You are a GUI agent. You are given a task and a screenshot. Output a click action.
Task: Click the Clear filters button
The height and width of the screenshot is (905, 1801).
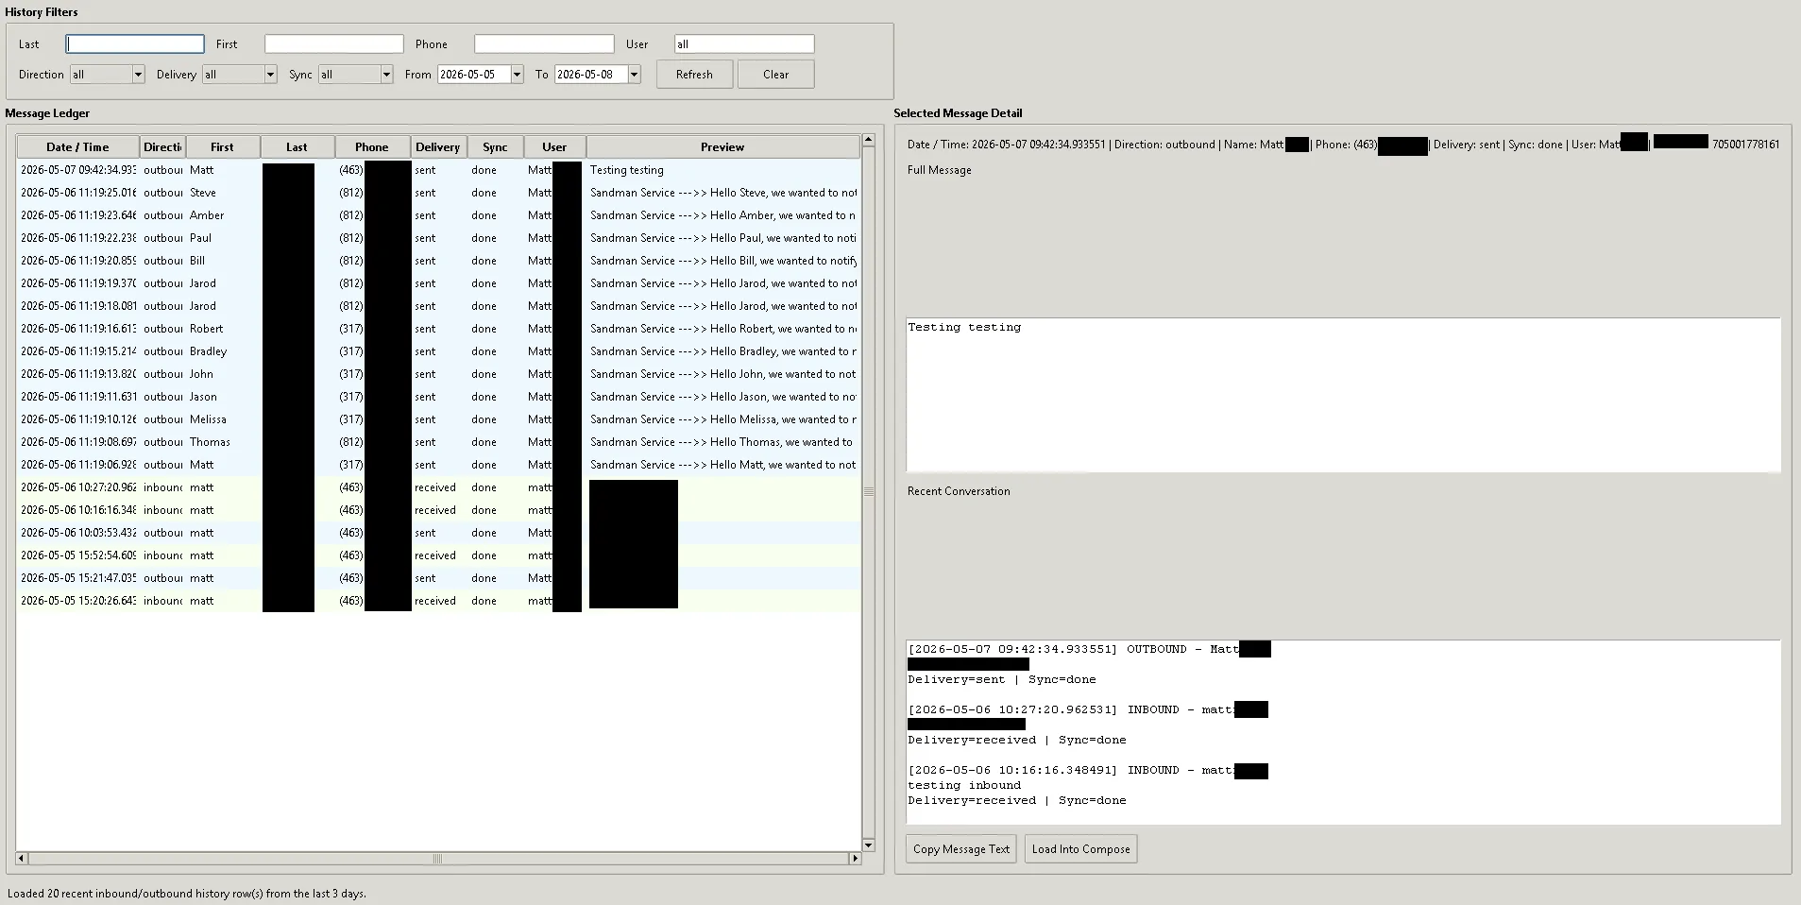(x=775, y=75)
